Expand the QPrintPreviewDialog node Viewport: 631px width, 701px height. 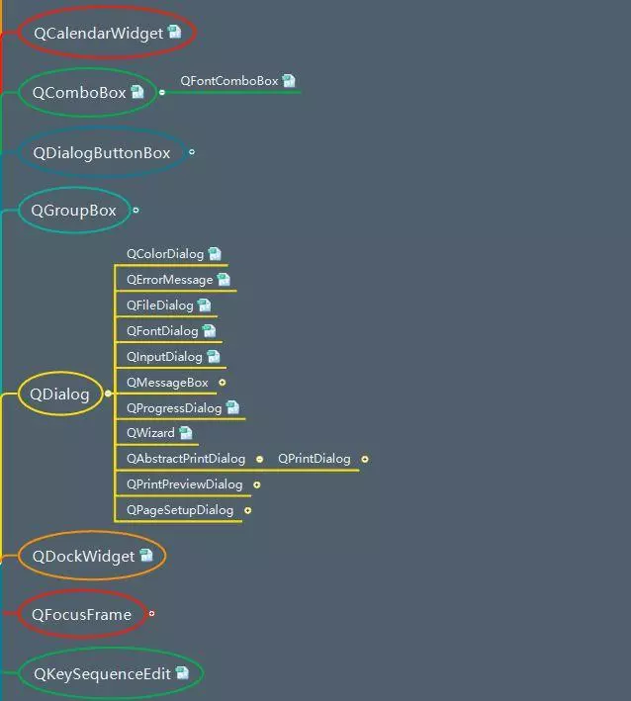pos(257,484)
